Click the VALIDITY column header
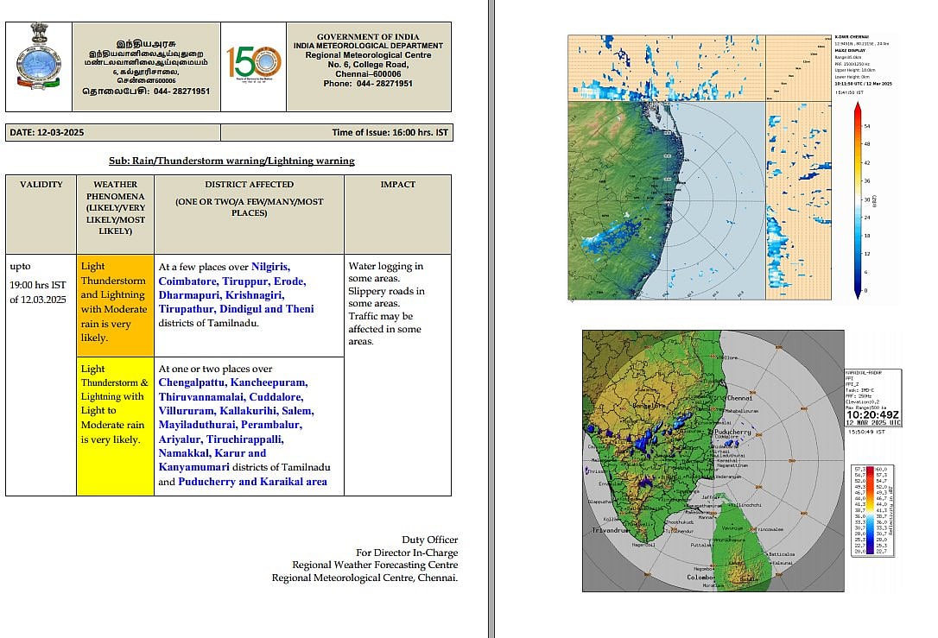The image size is (938, 638). tap(41, 185)
